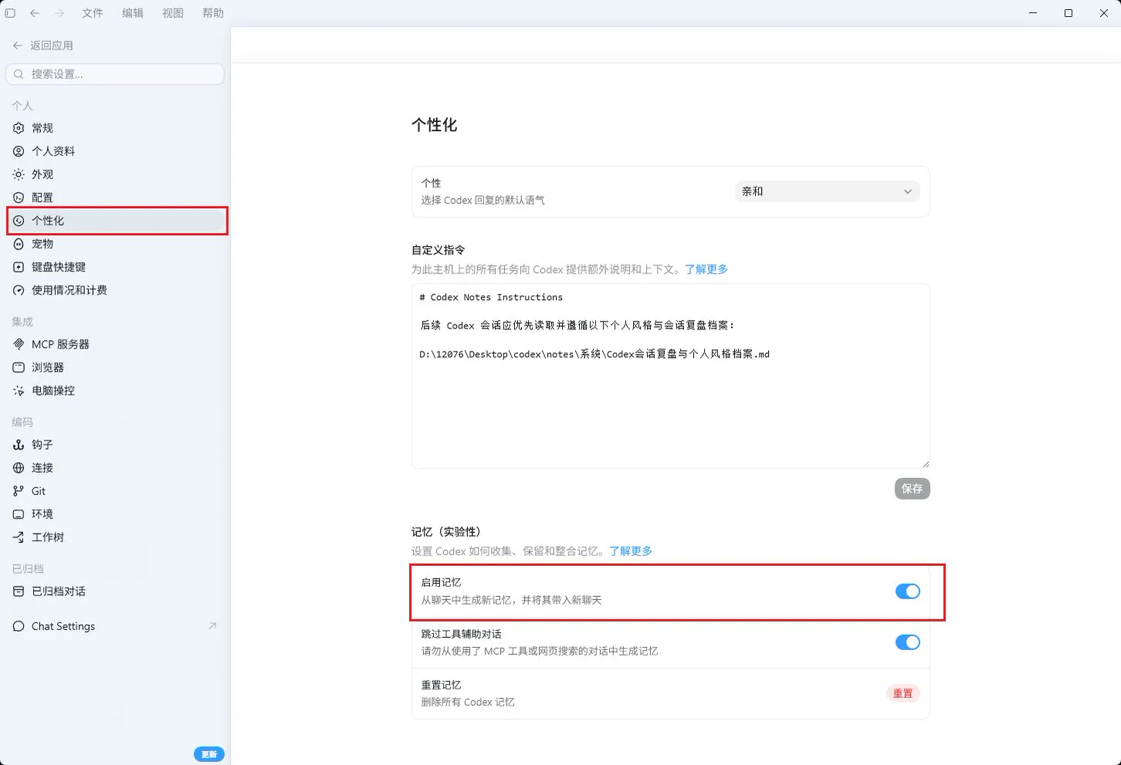This screenshot has width=1121, height=765.
Task: Click inside the 自定义指令 text area
Action: (x=670, y=376)
